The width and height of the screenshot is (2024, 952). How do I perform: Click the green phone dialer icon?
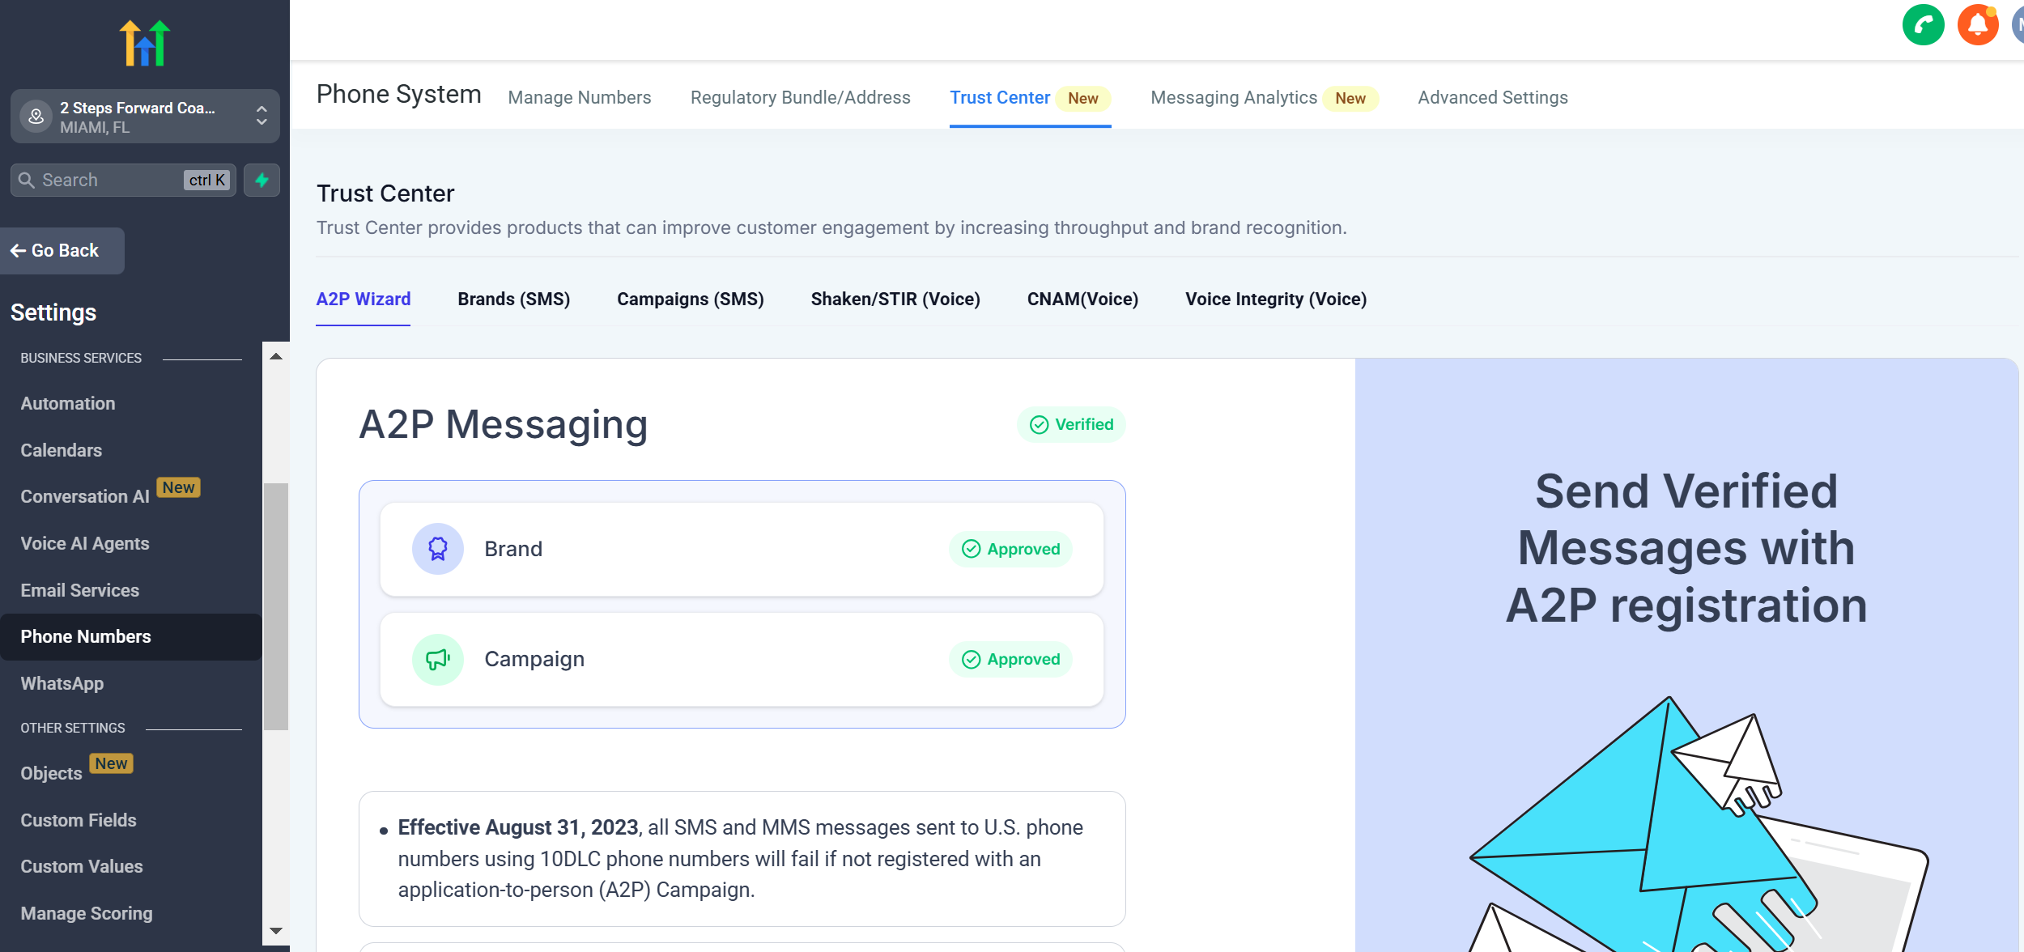point(1923,25)
